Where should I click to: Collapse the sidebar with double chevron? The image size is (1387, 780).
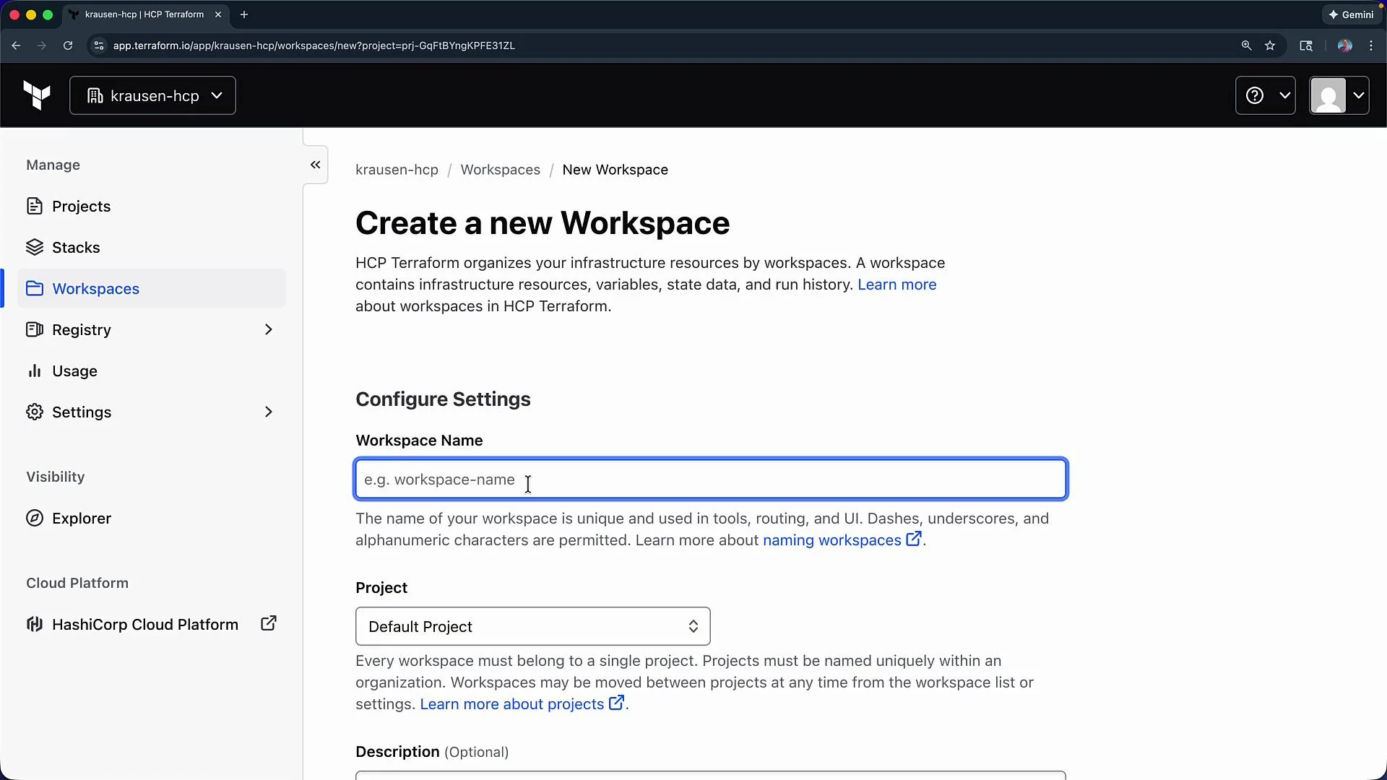point(316,165)
